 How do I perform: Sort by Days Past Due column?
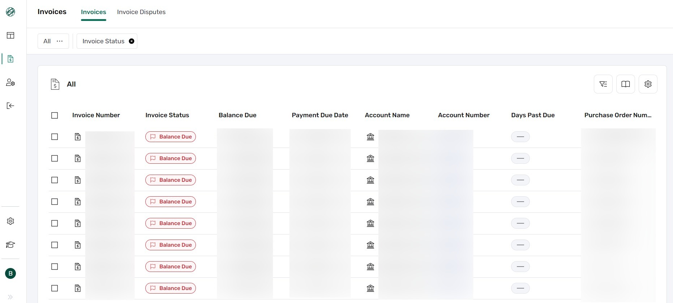coord(533,115)
